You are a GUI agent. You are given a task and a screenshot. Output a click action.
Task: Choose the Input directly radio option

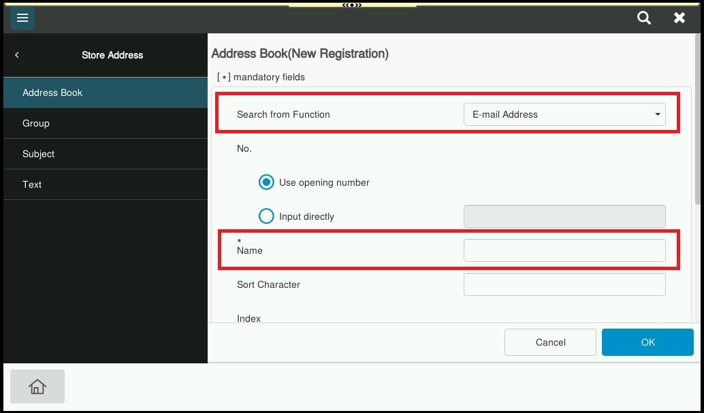[266, 216]
